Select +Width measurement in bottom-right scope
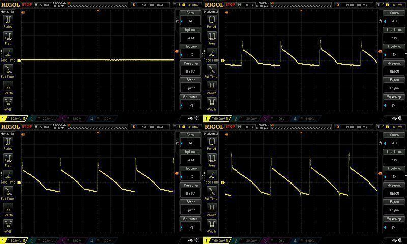The width and height of the screenshot is (407, 244). tap(212, 210)
